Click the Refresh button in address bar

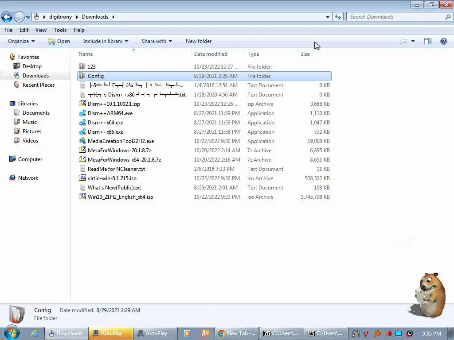338,17
